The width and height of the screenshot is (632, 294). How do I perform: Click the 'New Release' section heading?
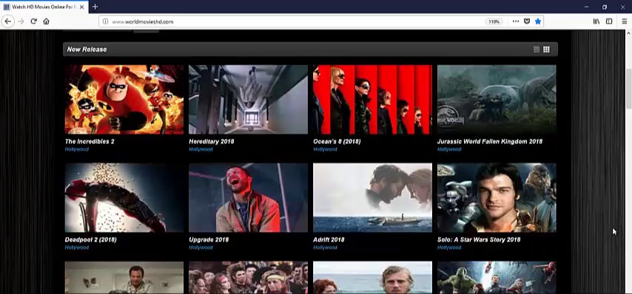click(x=87, y=49)
